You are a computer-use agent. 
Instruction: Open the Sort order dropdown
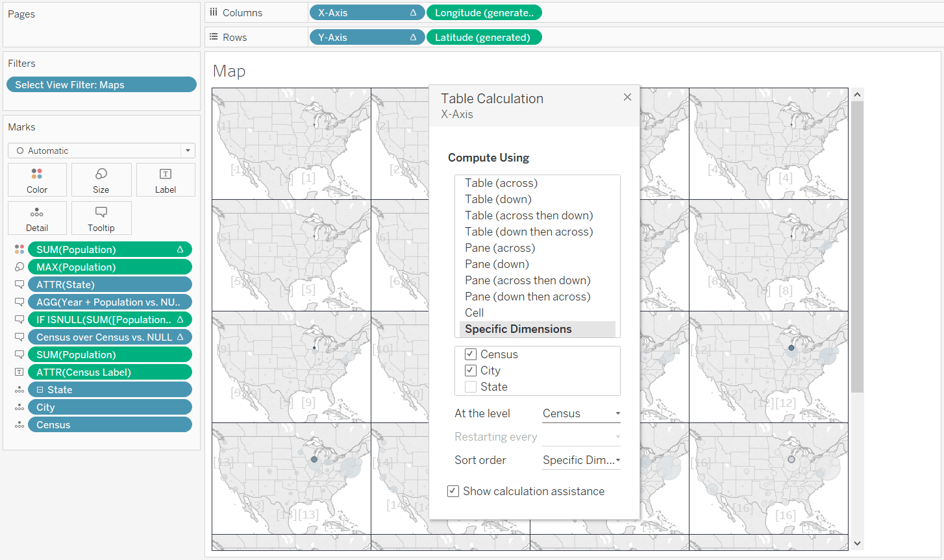[580, 460]
